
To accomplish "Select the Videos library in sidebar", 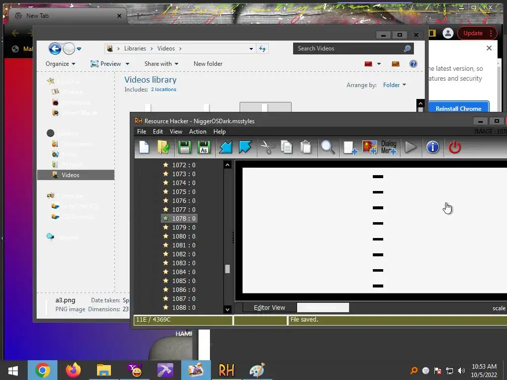I will point(76,175).
